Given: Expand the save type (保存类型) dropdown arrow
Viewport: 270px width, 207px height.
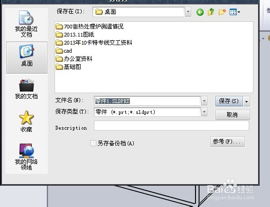Looking at the screenshot, I should 204,112.
